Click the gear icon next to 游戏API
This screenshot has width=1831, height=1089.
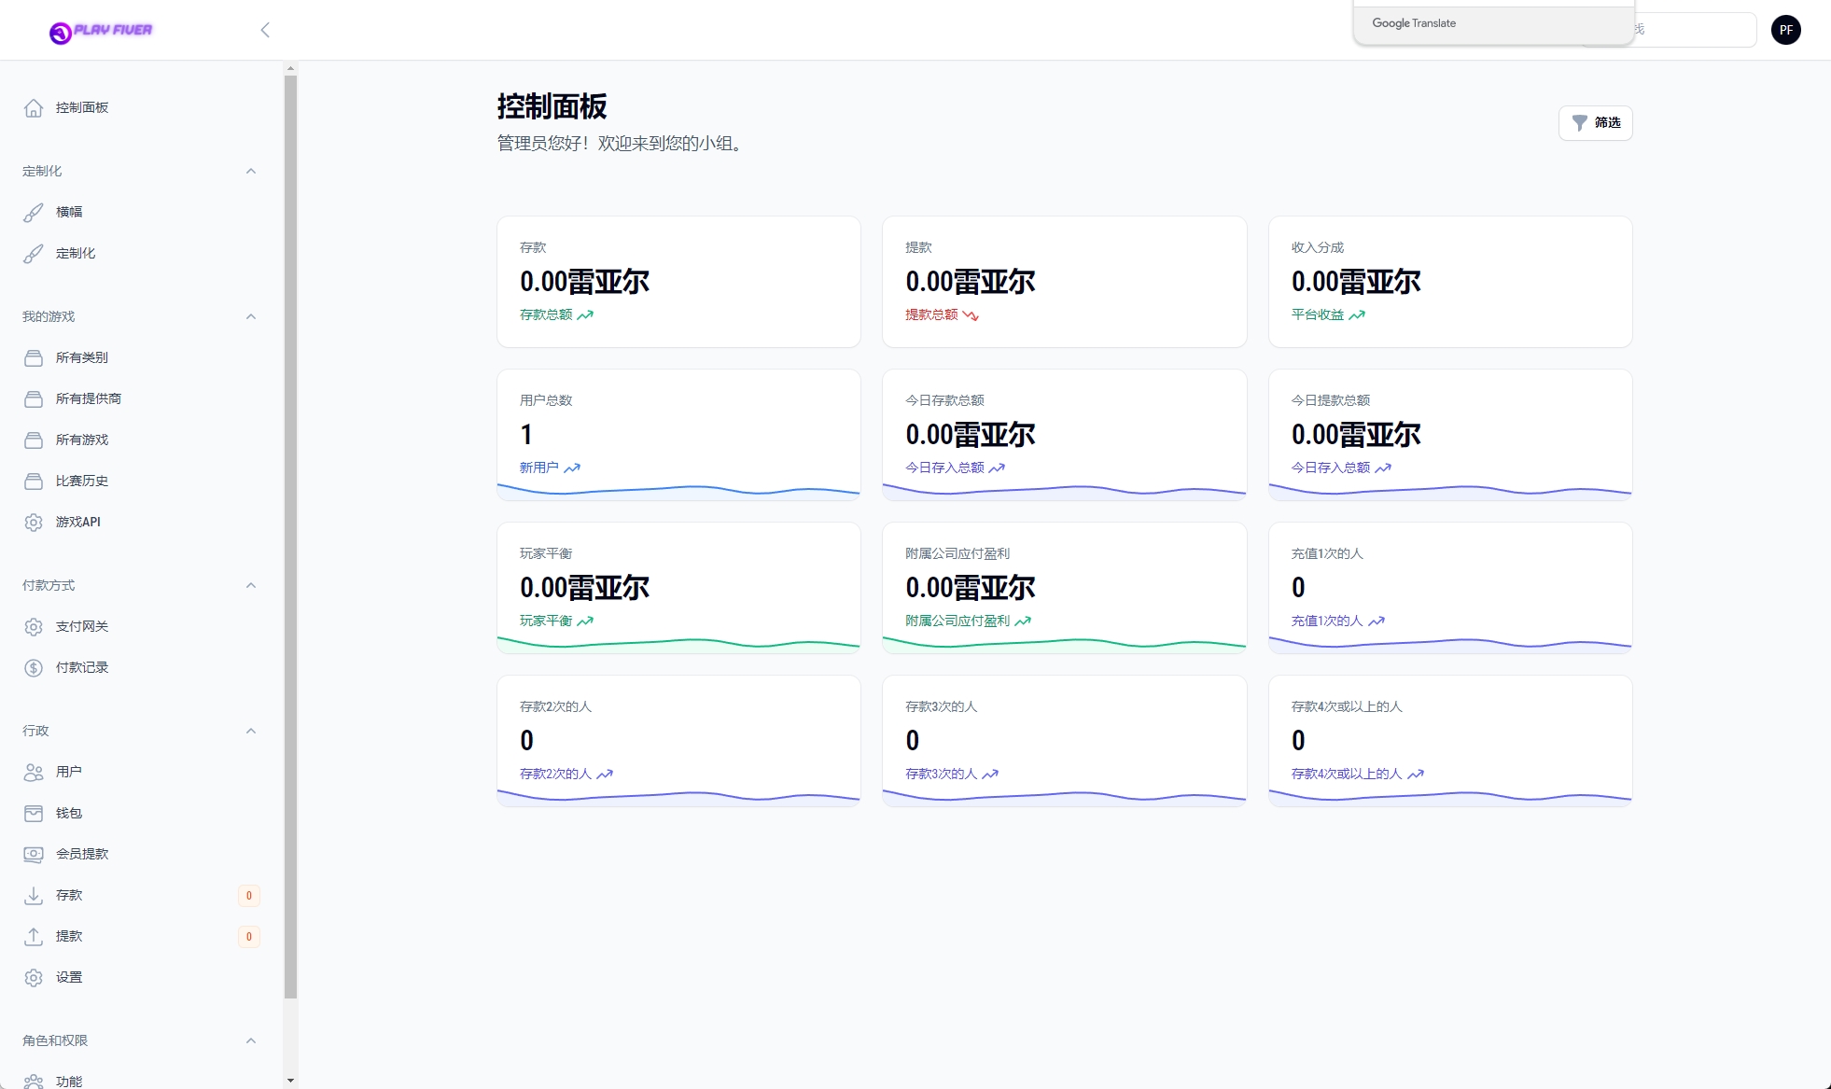click(x=34, y=523)
